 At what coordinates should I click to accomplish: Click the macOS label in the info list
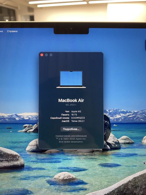click(x=65, y=121)
